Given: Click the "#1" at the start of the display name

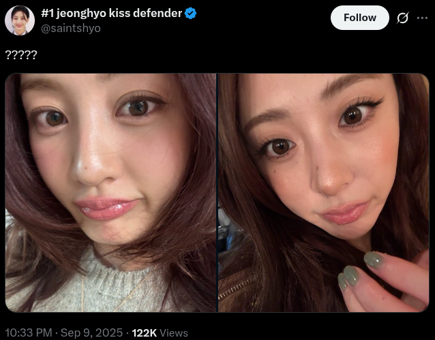Looking at the screenshot, I should coord(47,13).
